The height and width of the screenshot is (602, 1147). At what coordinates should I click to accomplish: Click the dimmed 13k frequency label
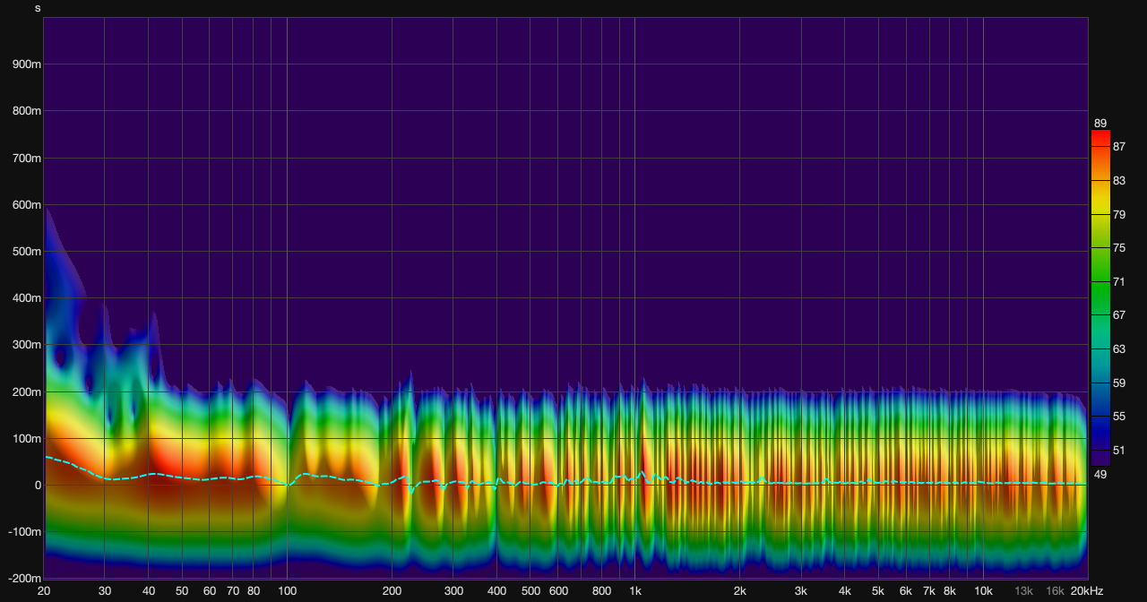point(1023,591)
